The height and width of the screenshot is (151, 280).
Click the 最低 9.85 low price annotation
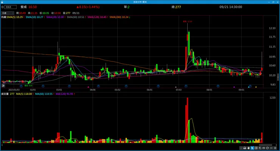29,85
